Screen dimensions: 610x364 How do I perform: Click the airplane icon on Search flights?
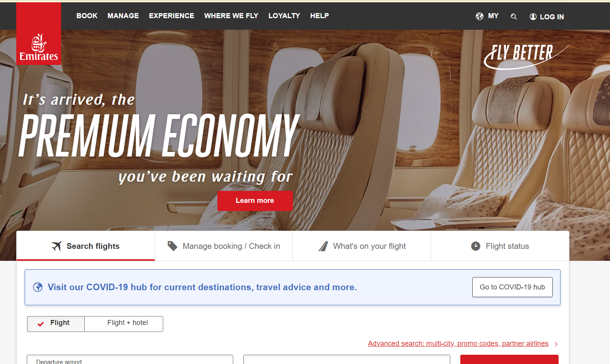[56, 246]
